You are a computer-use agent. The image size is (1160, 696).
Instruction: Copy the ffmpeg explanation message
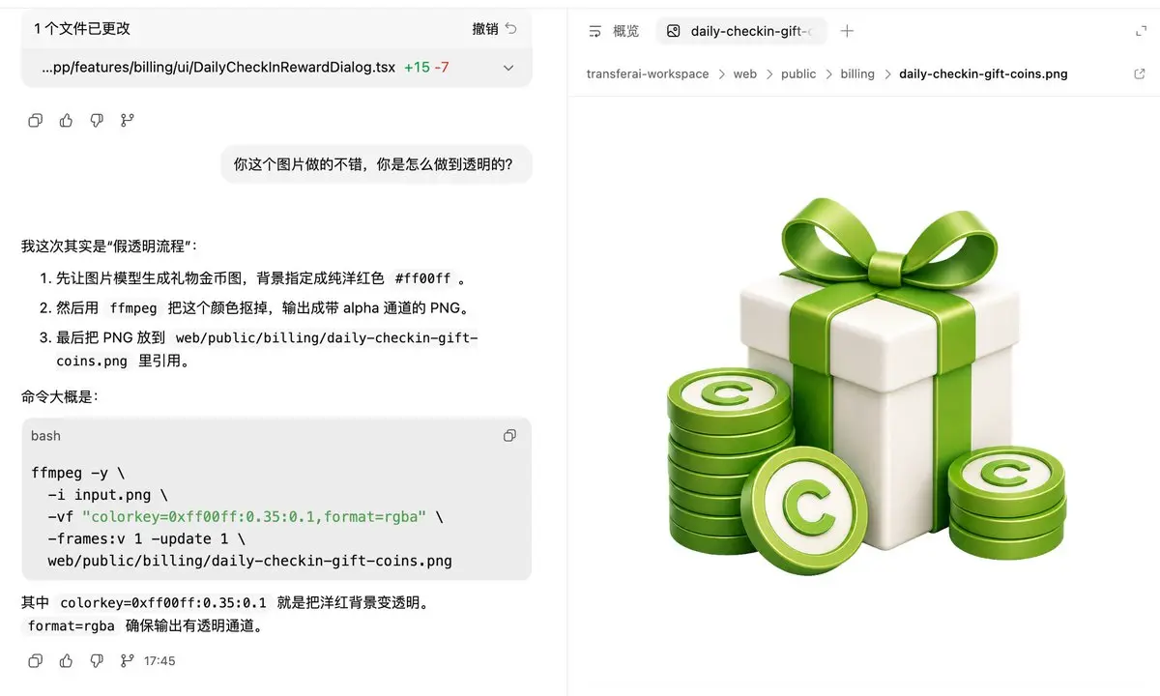click(x=36, y=661)
